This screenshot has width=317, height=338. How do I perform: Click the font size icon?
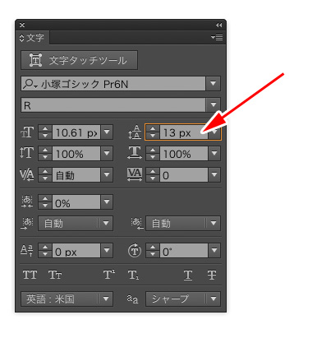pyautogui.click(x=27, y=132)
